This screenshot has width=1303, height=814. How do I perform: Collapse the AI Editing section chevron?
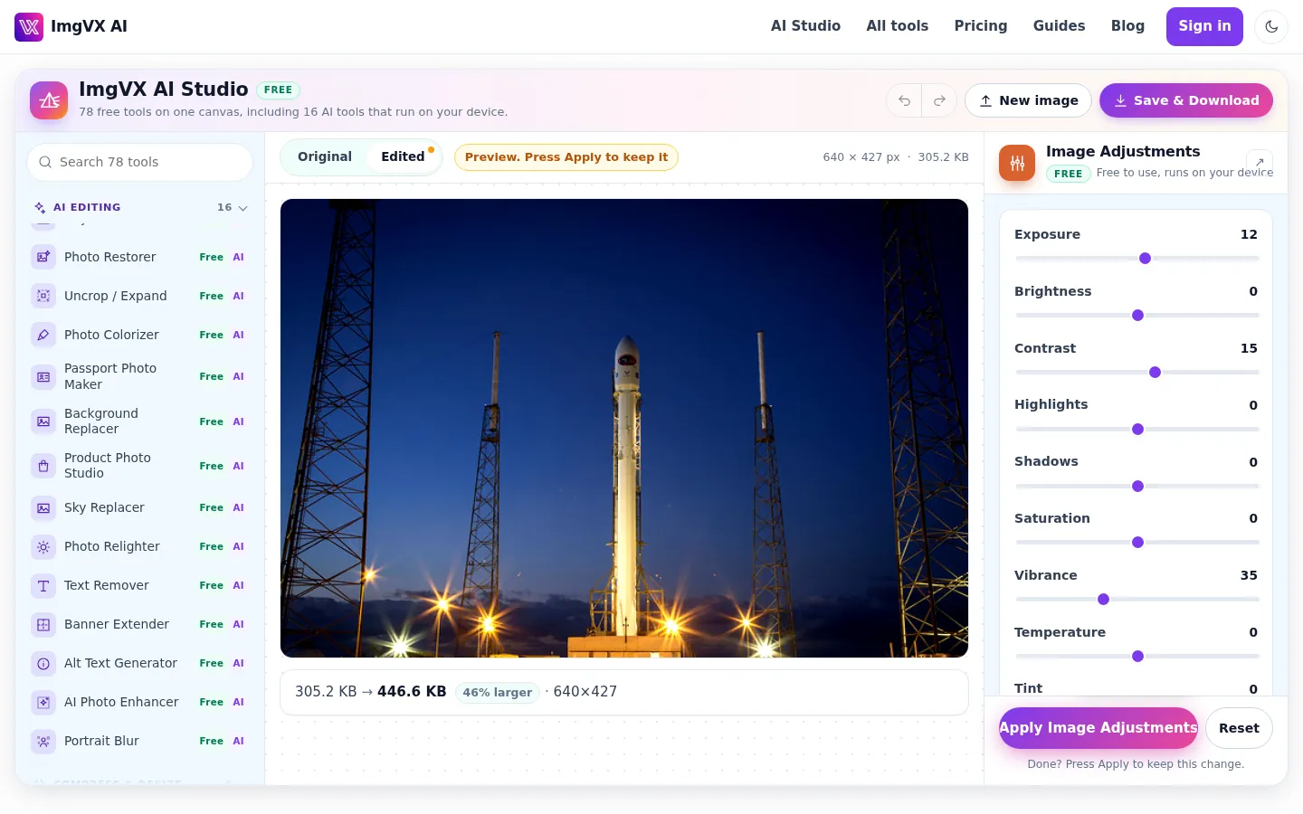243,208
